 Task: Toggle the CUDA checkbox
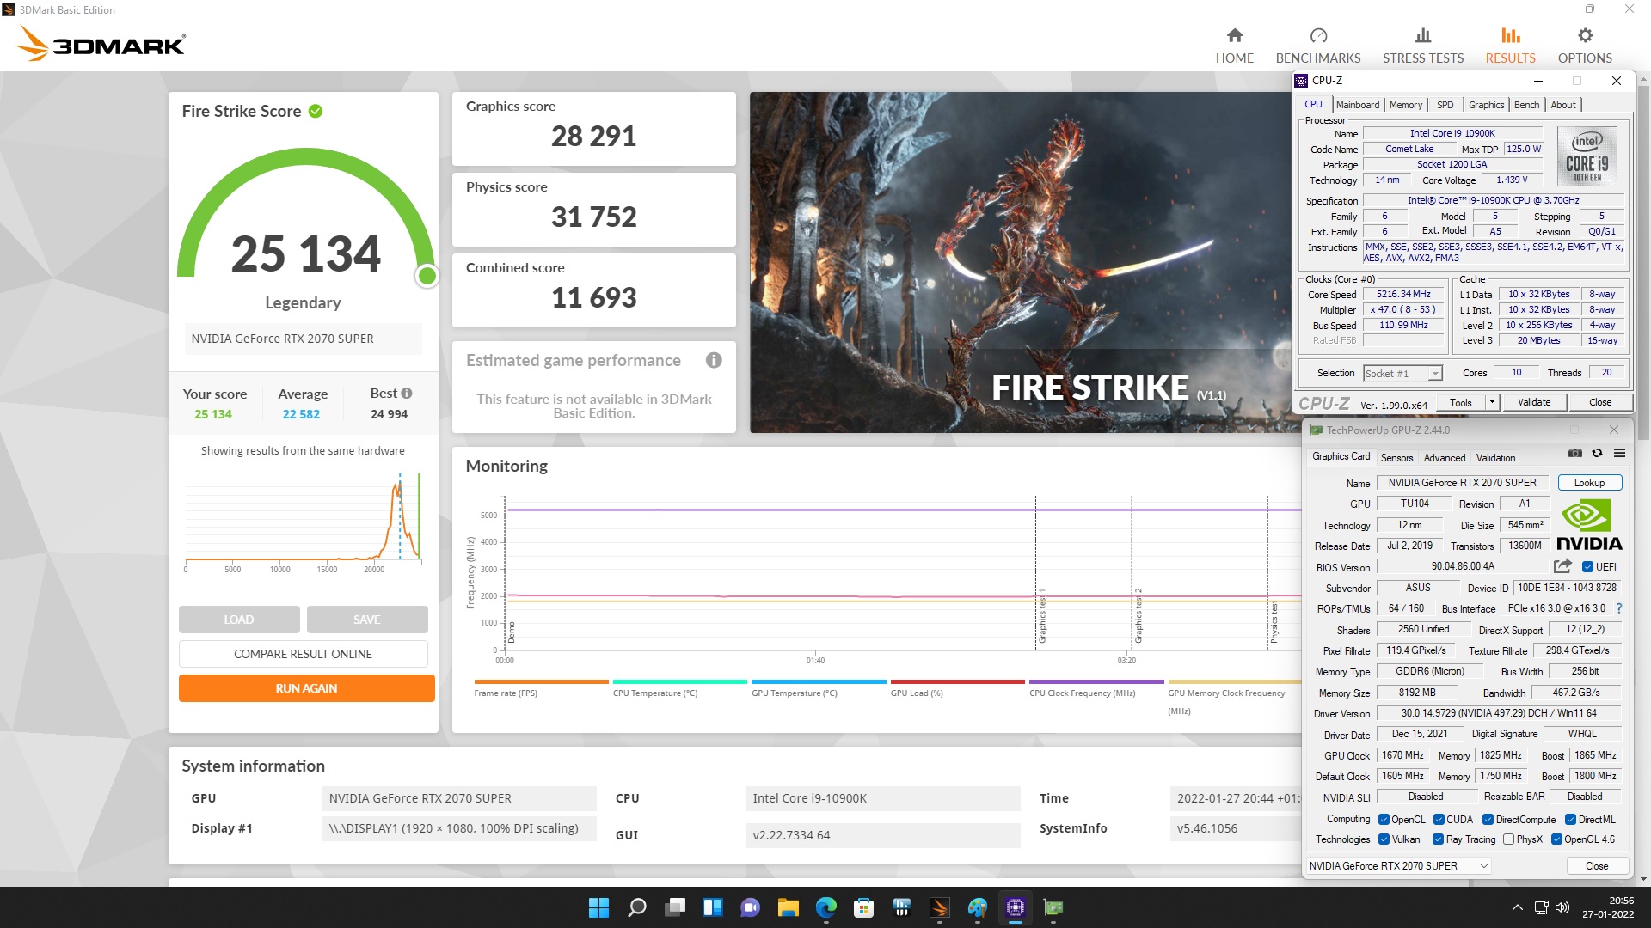[1439, 820]
